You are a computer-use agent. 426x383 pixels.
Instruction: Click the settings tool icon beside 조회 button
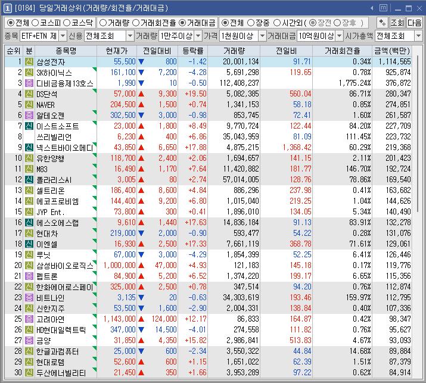click(382, 23)
